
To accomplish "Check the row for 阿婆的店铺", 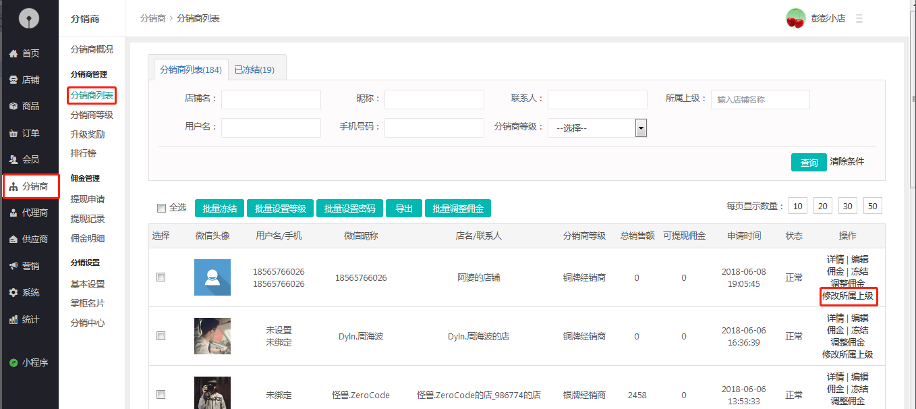I will pyautogui.click(x=161, y=277).
